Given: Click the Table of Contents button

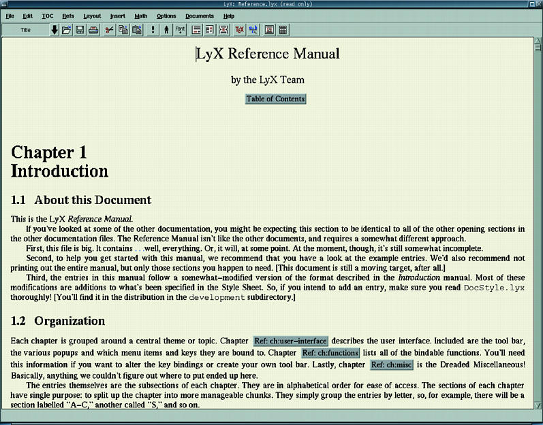Looking at the screenshot, I should point(276,99).
